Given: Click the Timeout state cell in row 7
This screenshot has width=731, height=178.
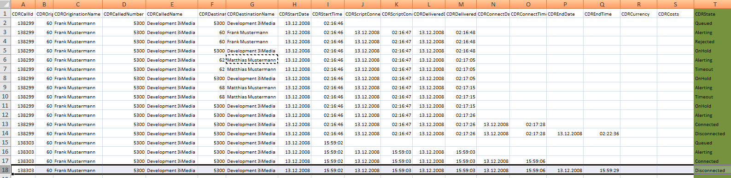Looking at the screenshot, I should 712,69.
